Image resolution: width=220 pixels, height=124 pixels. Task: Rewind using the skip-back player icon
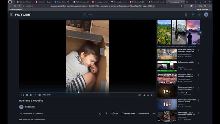tap(23, 95)
